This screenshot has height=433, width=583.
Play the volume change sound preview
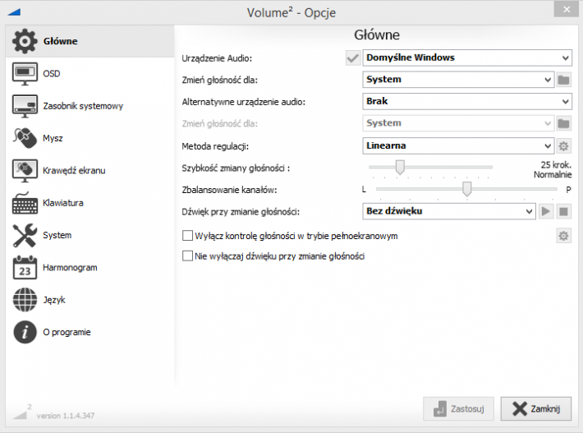546,211
